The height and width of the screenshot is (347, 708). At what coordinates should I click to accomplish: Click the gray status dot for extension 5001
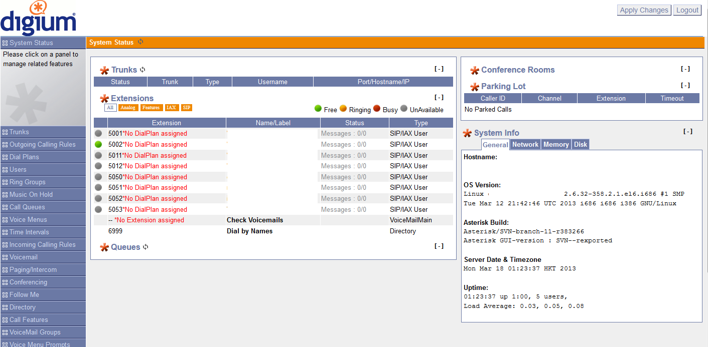click(x=98, y=134)
